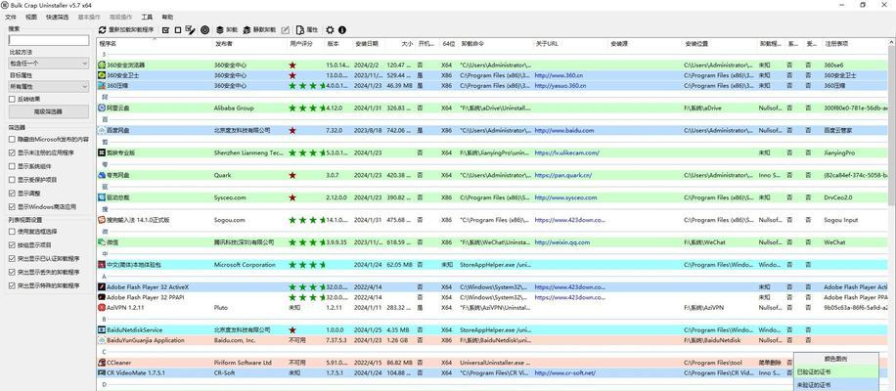Image resolution: width=896 pixels, height=391 pixels.
Task: Select the 360安全浏览器 app icon
Action: tap(102, 65)
